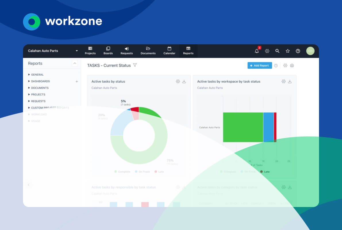Toggle the Complete legend on the donut chart
The image size is (342, 230).
122,172
